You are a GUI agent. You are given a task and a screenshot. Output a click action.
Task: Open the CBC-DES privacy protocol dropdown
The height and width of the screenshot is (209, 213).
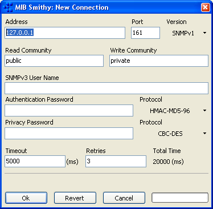pos(174,134)
